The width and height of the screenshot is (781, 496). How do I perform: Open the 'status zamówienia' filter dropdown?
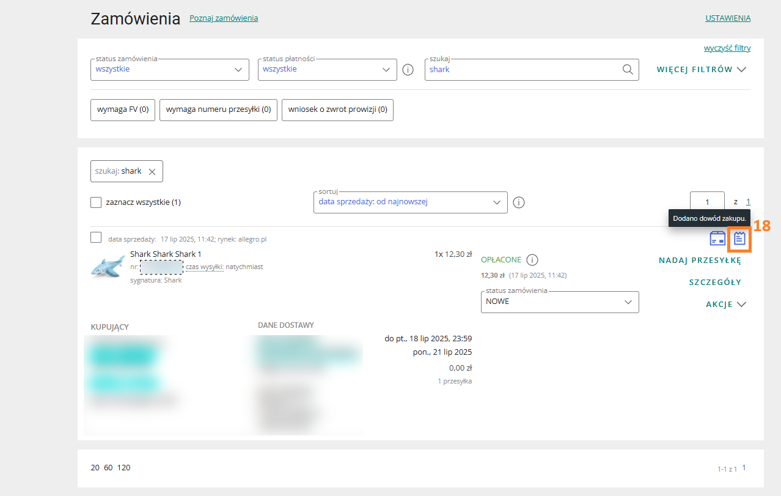pyautogui.click(x=169, y=70)
